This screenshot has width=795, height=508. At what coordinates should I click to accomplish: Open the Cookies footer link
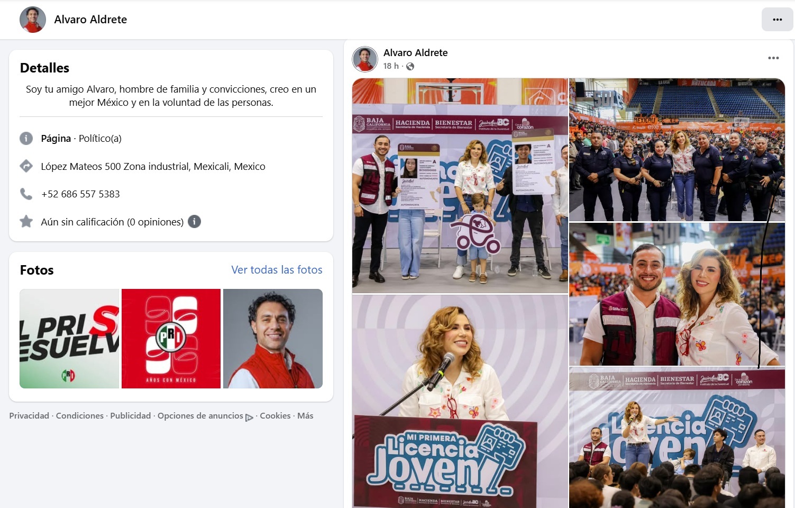click(275, 416)
